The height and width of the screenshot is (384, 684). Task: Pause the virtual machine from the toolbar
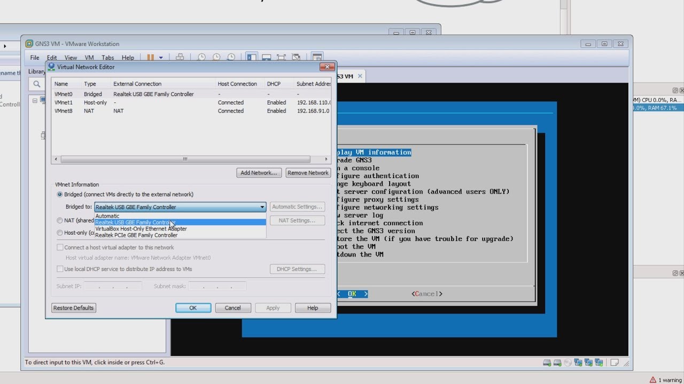coord(150,58)
